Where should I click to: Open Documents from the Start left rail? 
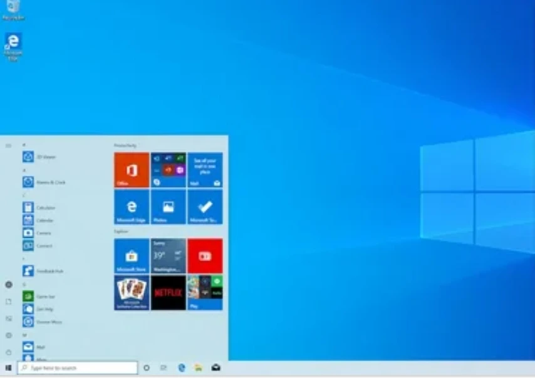tap(9, 302)
